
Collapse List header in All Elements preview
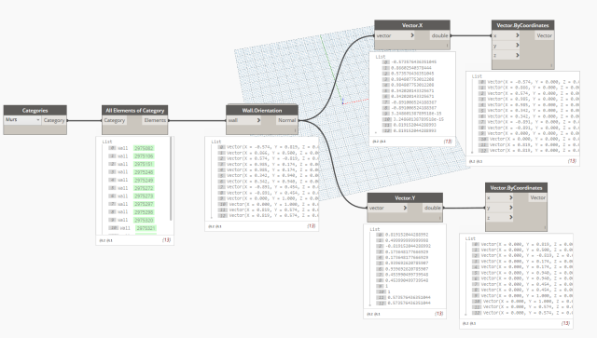[107, 142]
